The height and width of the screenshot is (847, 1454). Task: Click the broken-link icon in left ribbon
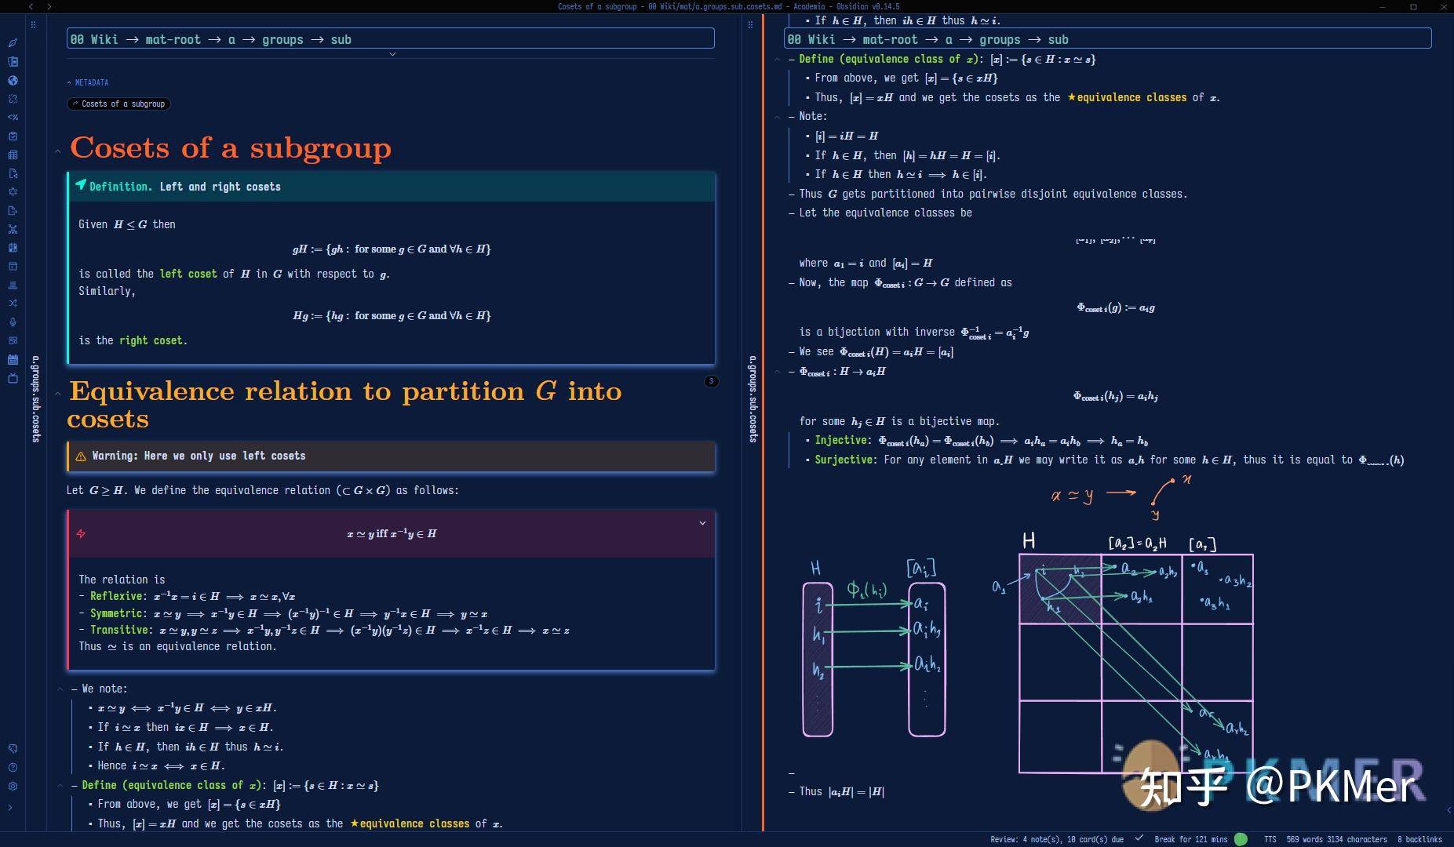[x=13, y=99]
